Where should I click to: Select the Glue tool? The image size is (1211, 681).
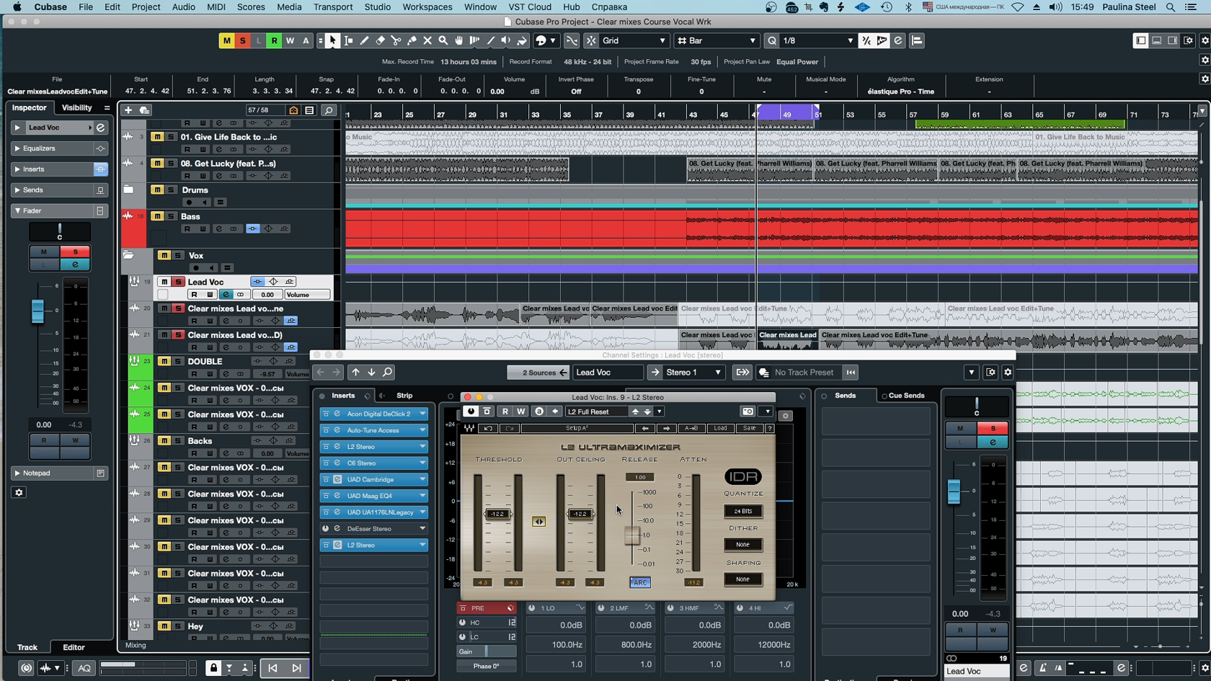point(412,41)
